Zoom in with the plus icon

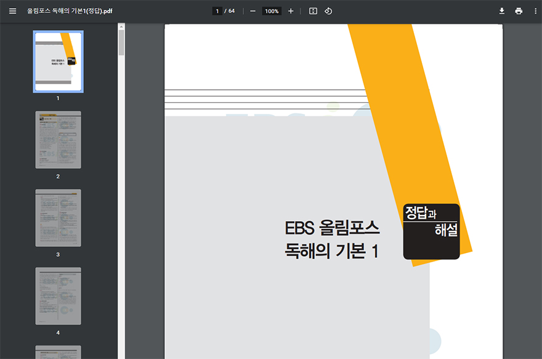[x=291, y=11]
